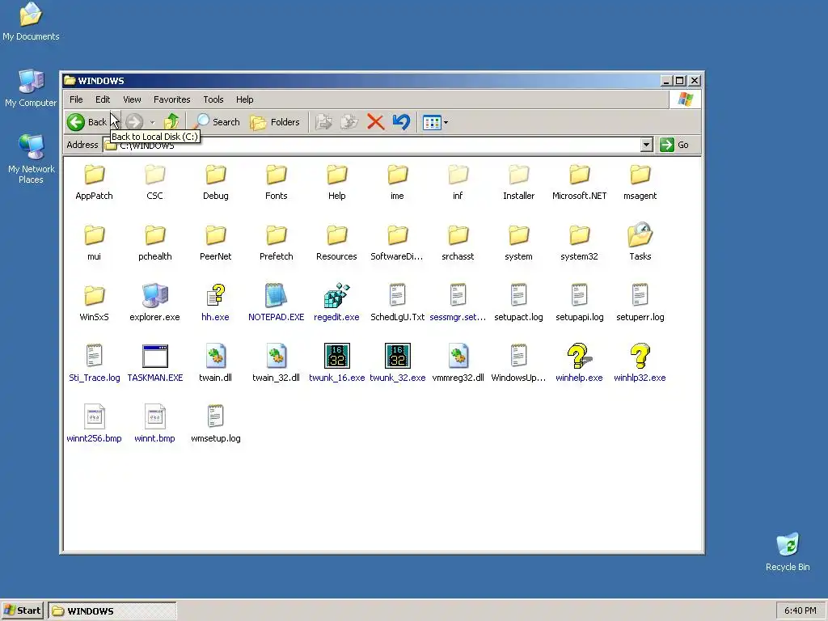Select the SchedLgU.Txt file

tap(397, 304)
